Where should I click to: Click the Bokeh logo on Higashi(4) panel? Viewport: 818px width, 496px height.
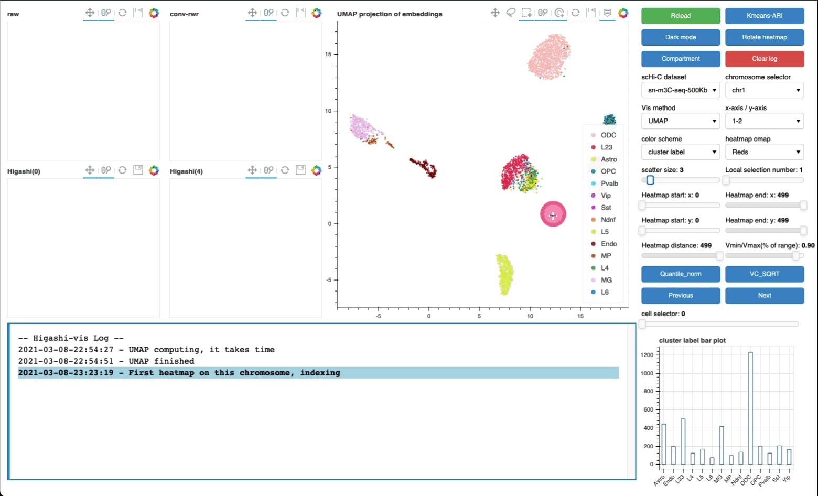pos(316,170)
